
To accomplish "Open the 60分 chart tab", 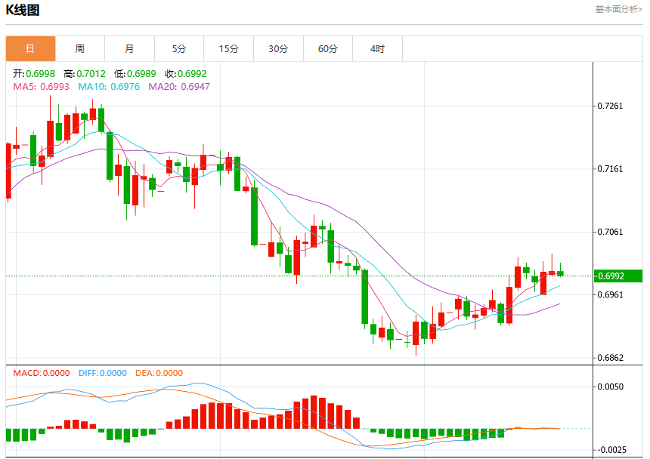I will [x=328, y=49].
